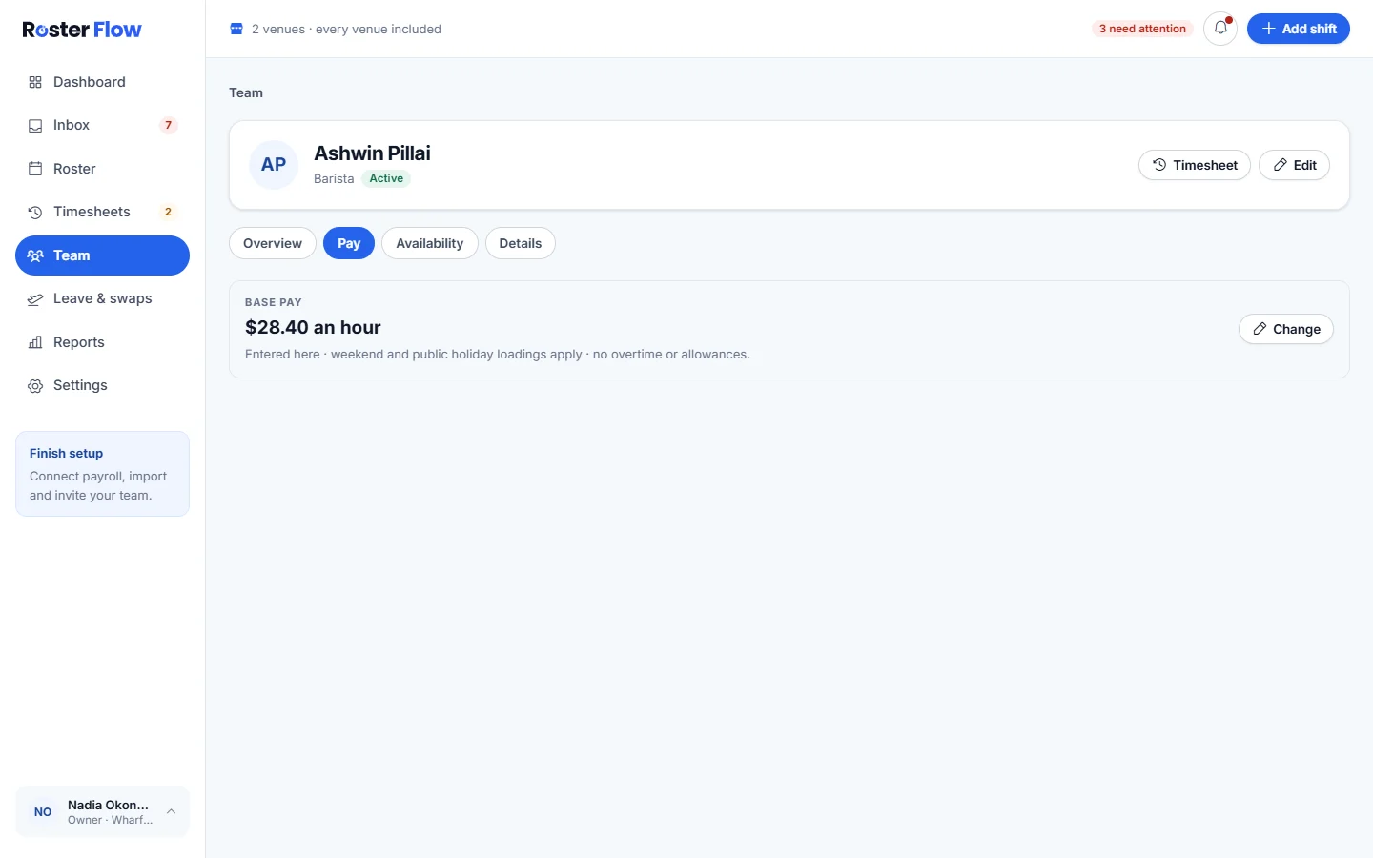Image resolution: width=1373 pixels, height=858 pixels.
Task: Click the $28.40 an hour value
Action: click(313, 327)
